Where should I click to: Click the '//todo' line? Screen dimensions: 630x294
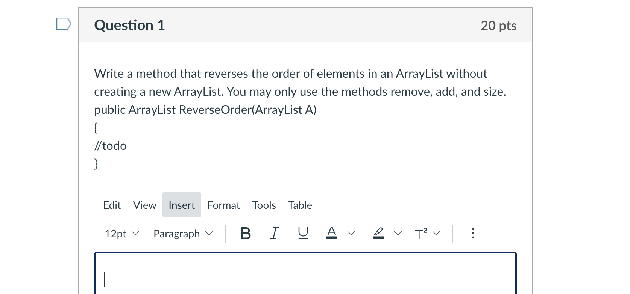[x=110, y=146]
